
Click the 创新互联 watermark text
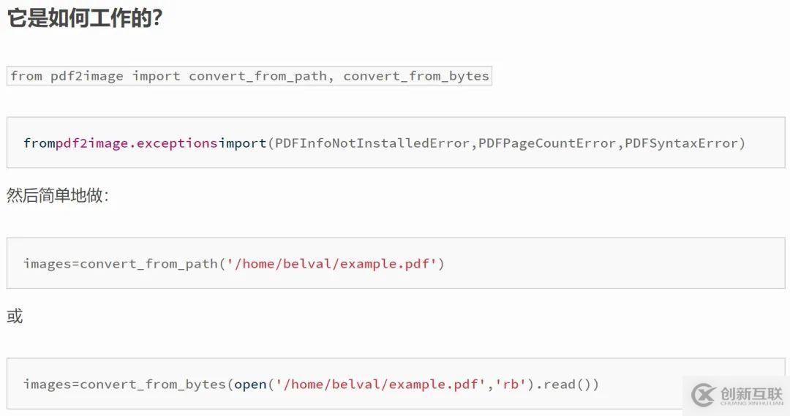point(751,396)
